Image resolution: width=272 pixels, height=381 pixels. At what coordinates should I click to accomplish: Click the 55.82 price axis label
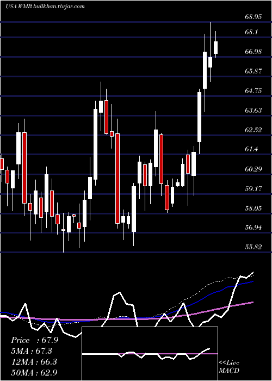click(254, 247)
